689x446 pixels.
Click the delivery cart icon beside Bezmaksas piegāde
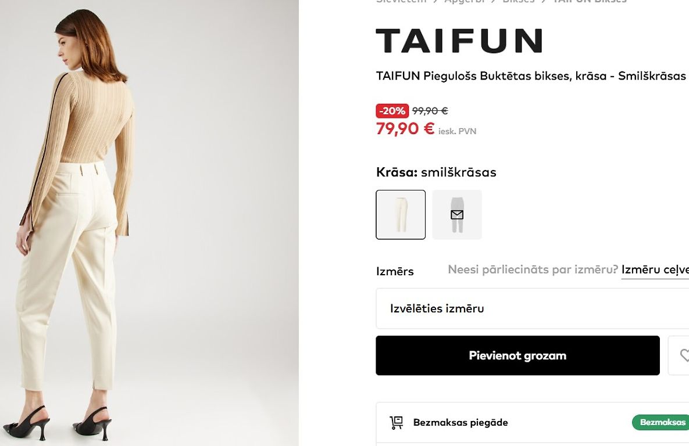click(397, 423)
